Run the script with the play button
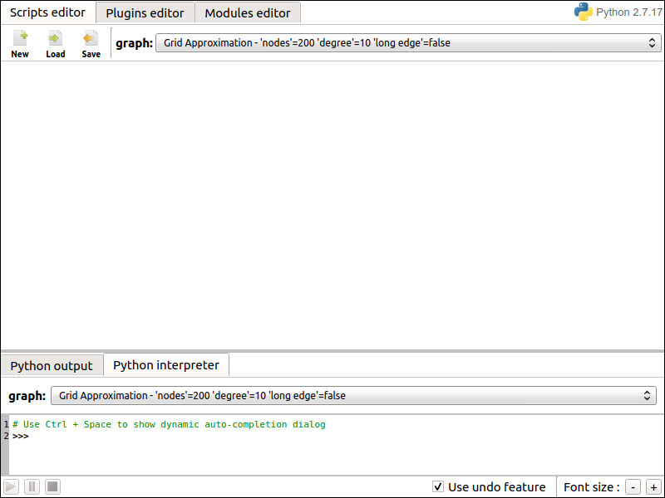Screen dimensions: 665x498 tap(11, 487)
